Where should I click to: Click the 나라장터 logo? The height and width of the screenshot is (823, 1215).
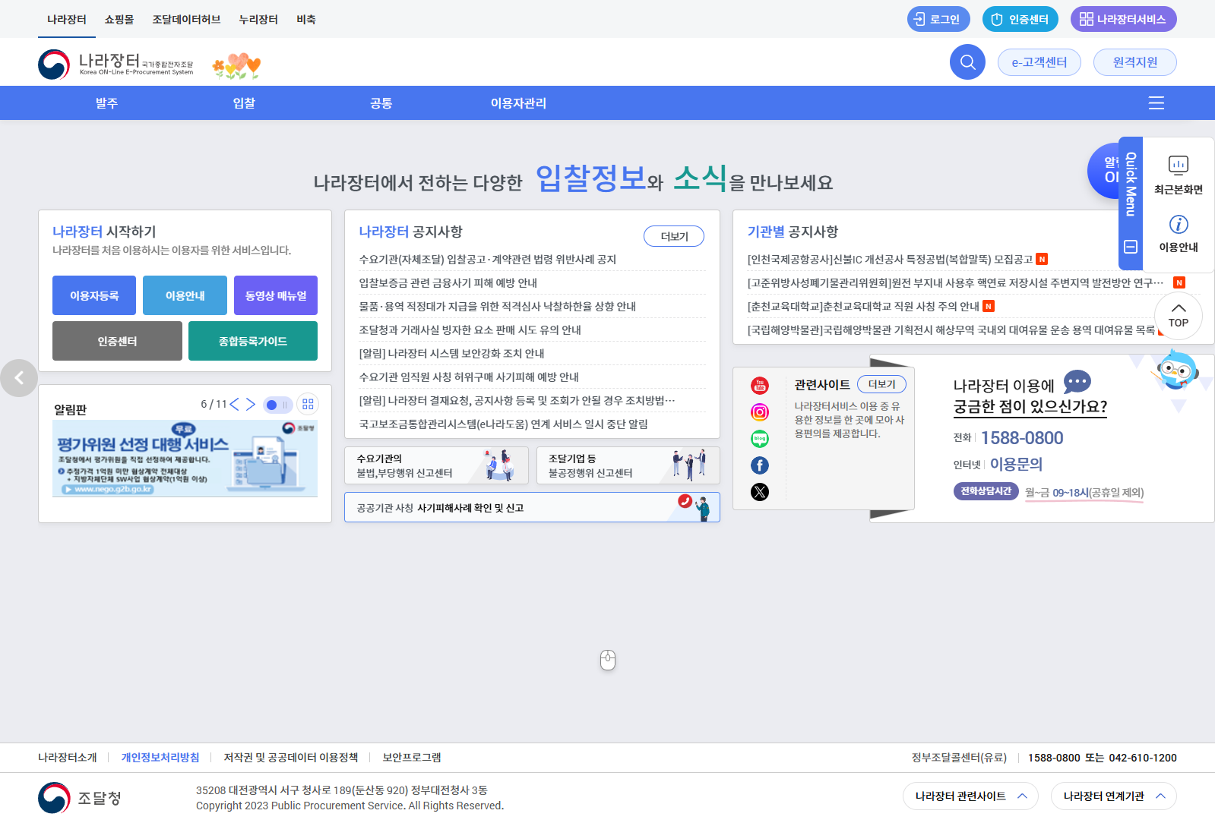point(115,65)
